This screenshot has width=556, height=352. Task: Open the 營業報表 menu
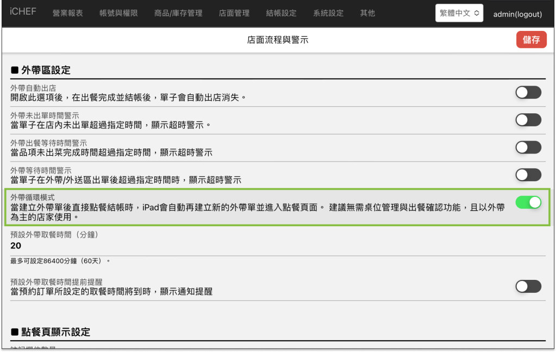[68, 13]
